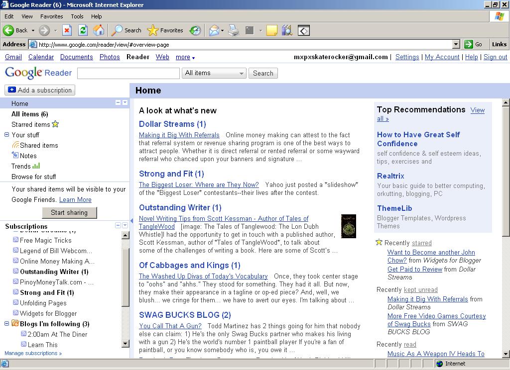Open the Help menu
The image size is (510, 370).
click(x=96, y=16)
